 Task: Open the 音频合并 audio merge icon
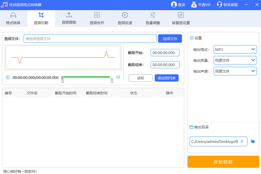tap(97, 15)
